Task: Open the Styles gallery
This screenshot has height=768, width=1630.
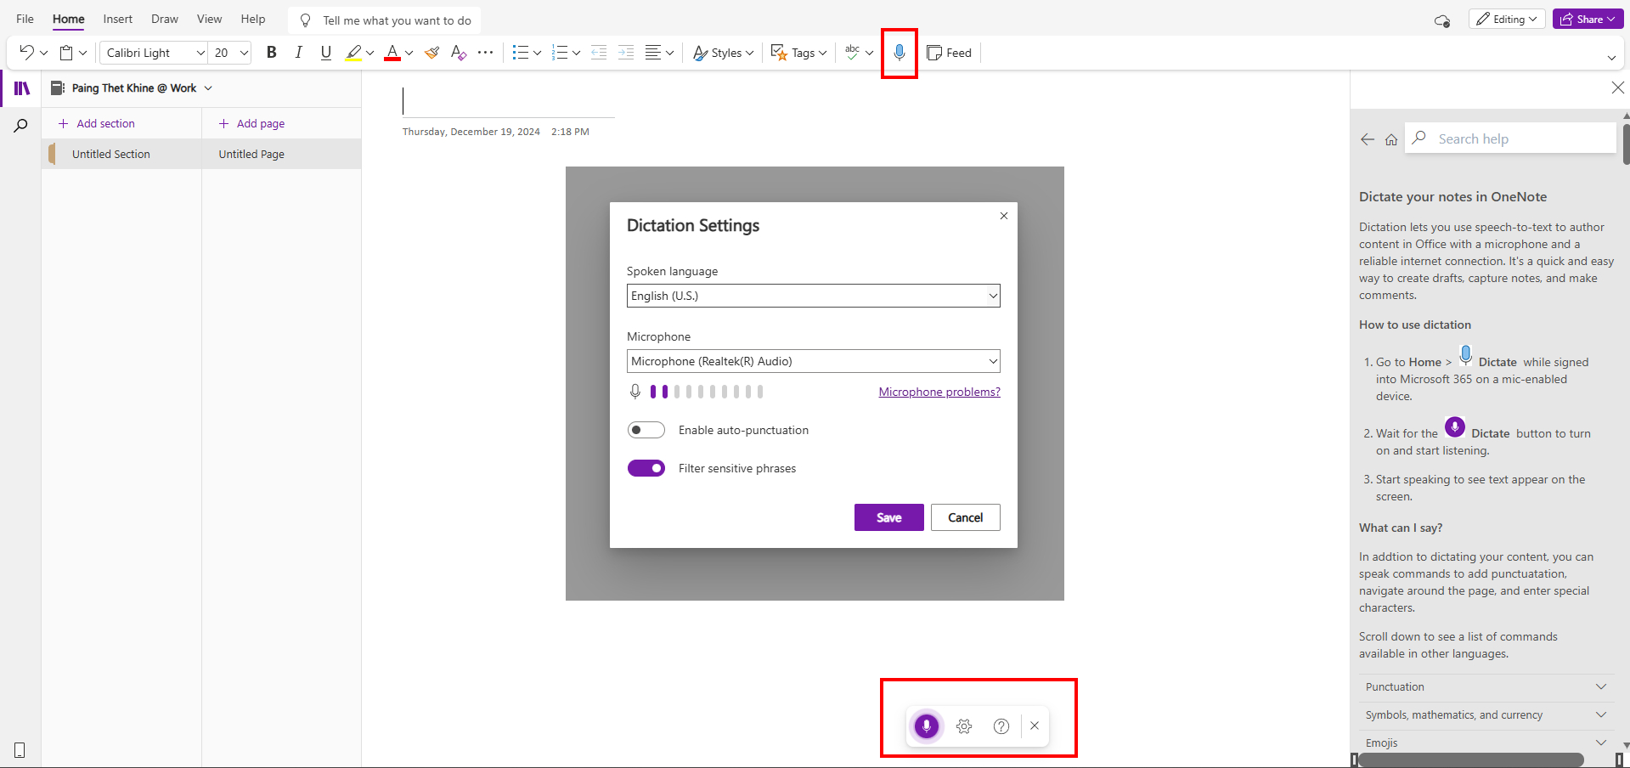Action: (x=724, y=53)
